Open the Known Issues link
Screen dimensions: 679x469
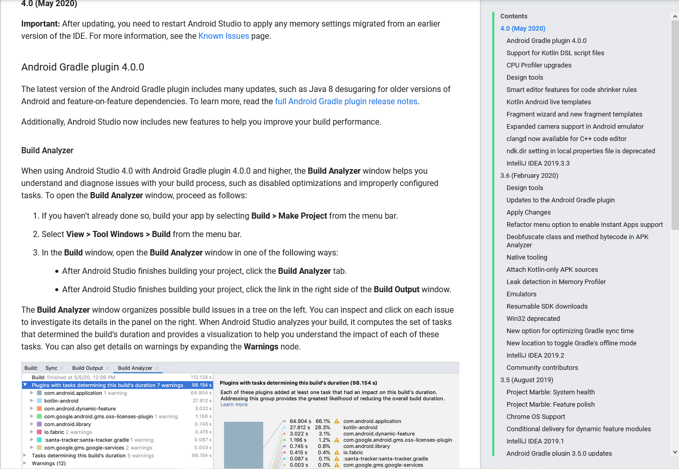pos(224,36)
